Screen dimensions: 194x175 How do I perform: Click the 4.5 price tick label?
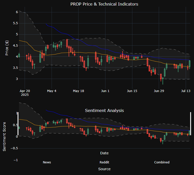pos(15,46)
